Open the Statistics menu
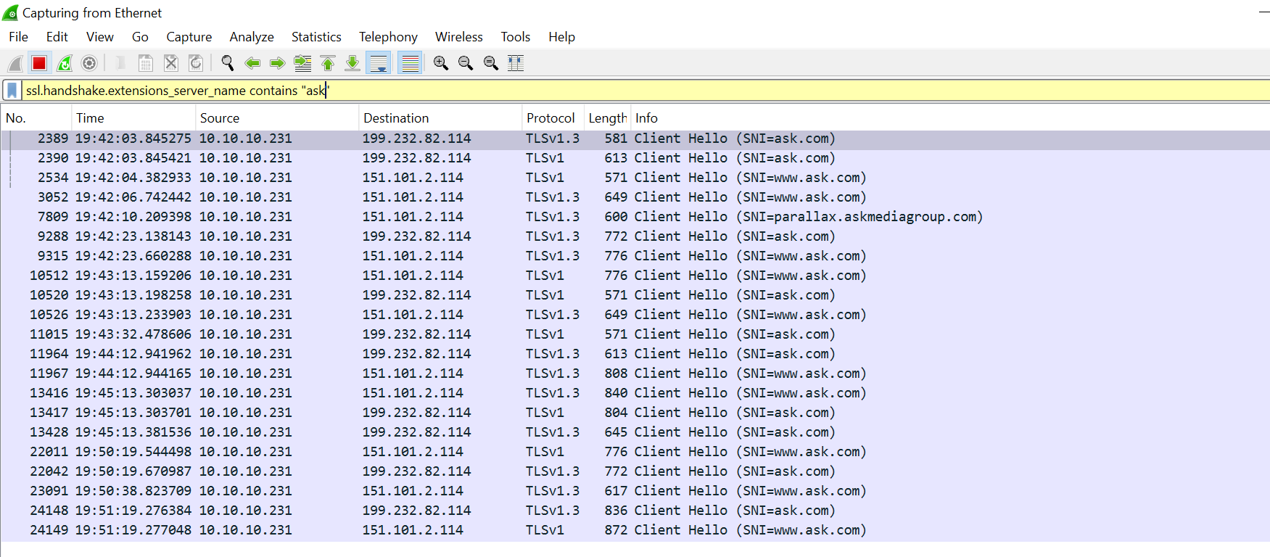This screenshot has height=557, width=1270. click(316, 37)
